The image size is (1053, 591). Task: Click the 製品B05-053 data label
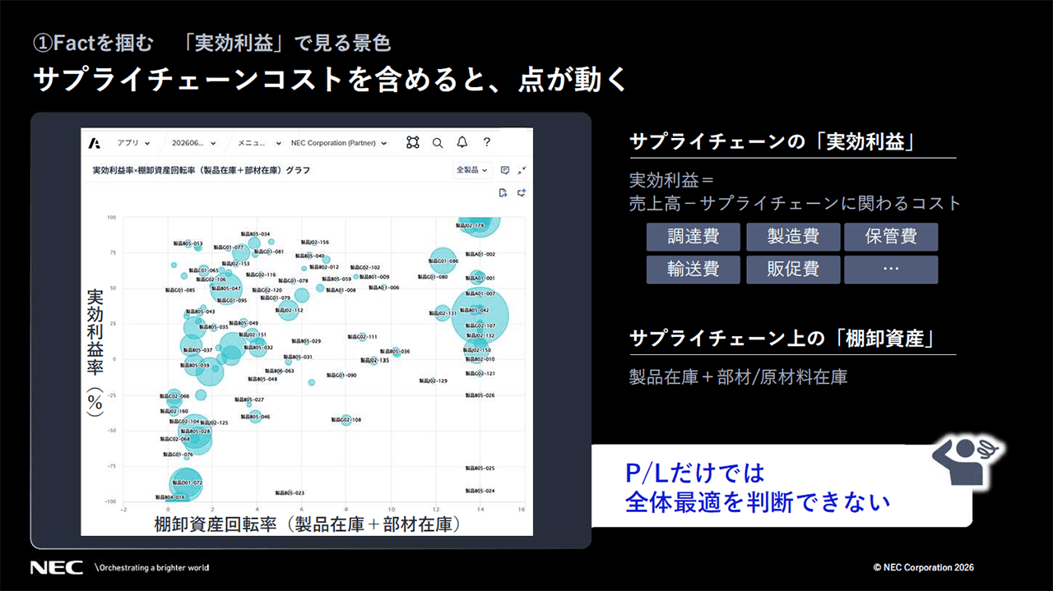pos(188,243)
